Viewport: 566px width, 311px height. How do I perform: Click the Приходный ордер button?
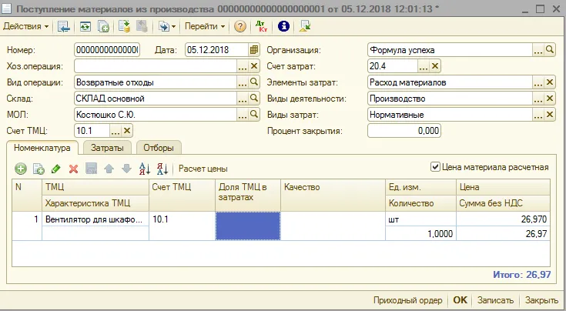407,300
